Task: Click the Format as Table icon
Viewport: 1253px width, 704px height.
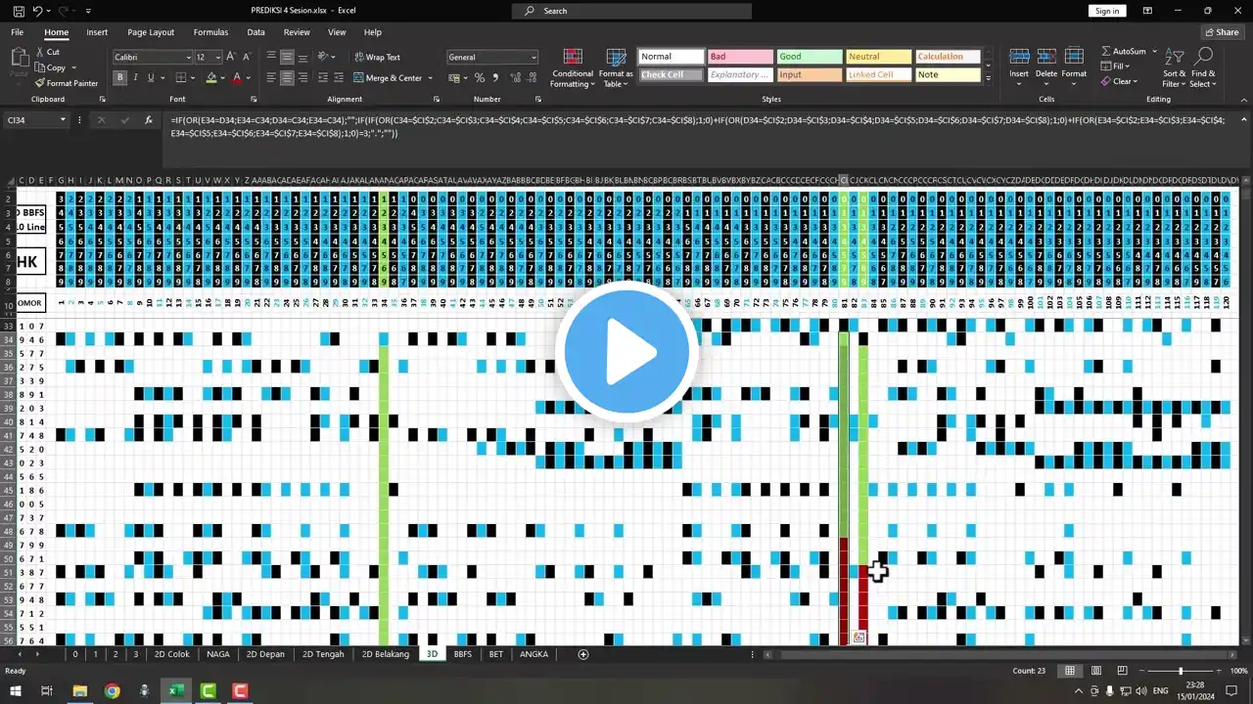Action: [616, 58]
